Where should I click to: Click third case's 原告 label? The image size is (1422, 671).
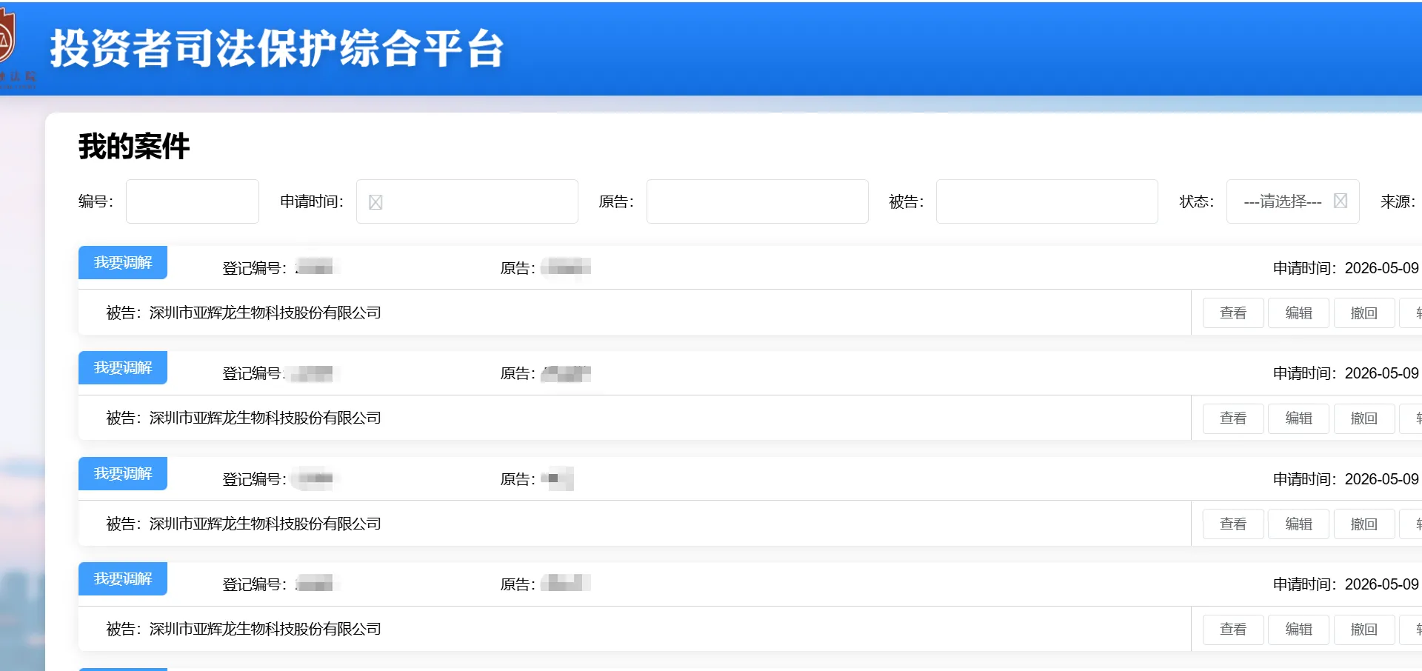[x=517, y=479]
